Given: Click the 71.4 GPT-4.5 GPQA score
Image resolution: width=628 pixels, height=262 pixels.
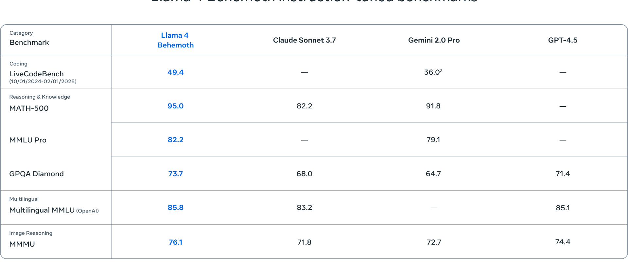Looking at the screenshot, I should click(x=563, y=174).
